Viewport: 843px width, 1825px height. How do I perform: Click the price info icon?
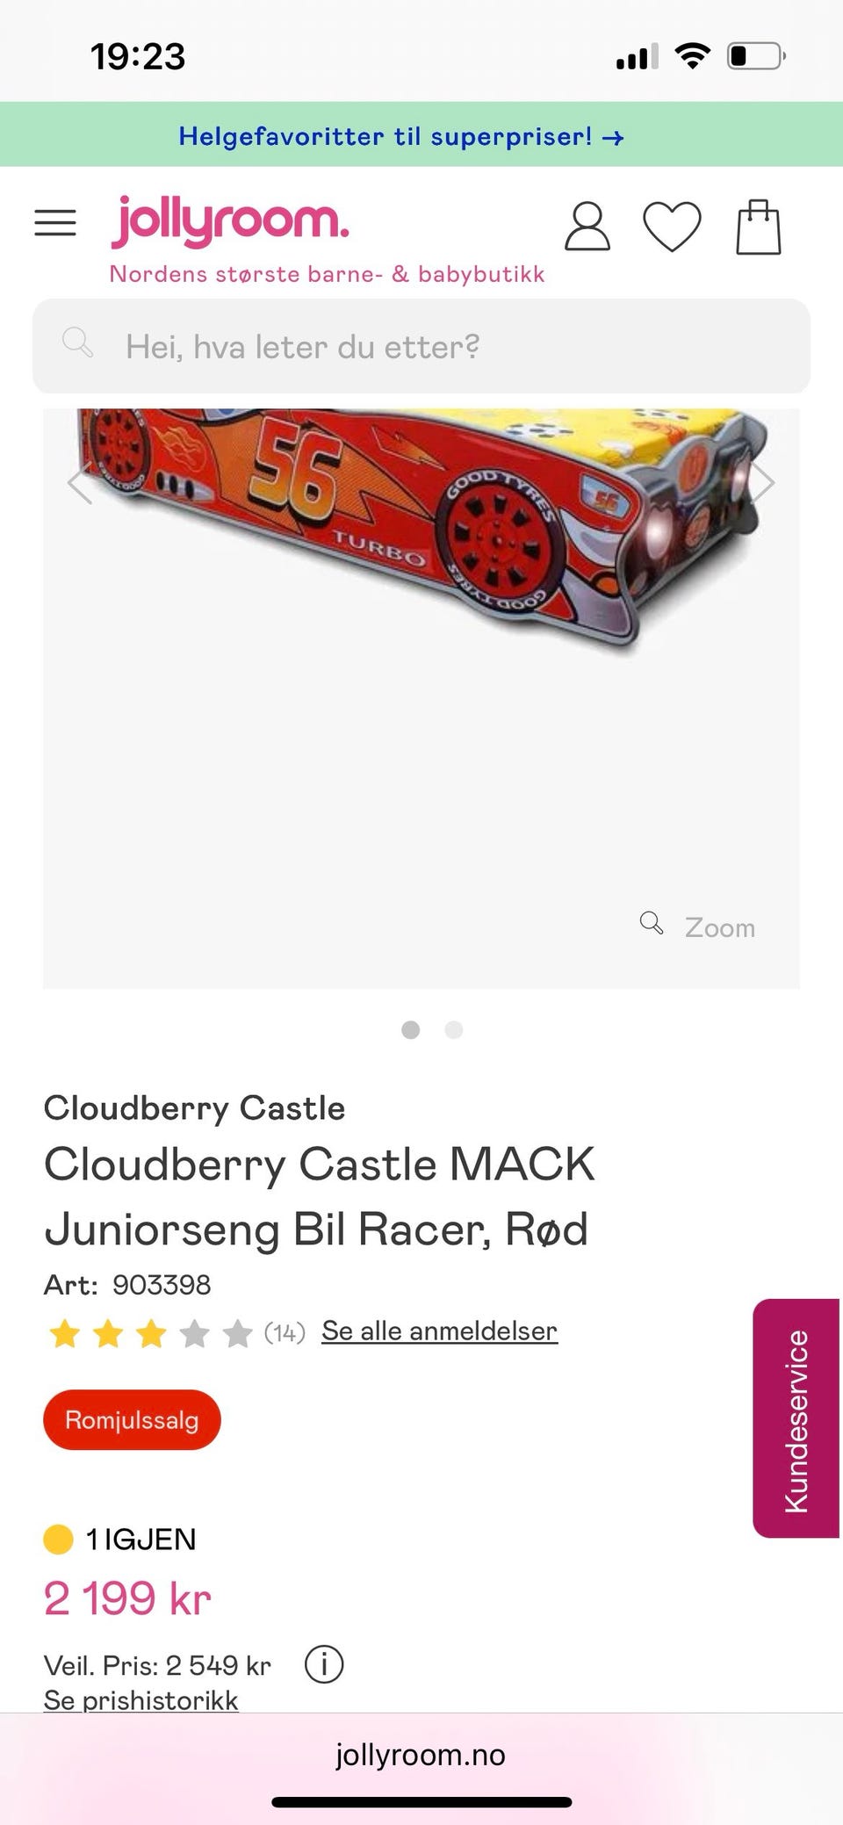pyautogui.click(x=324, y=1664)
